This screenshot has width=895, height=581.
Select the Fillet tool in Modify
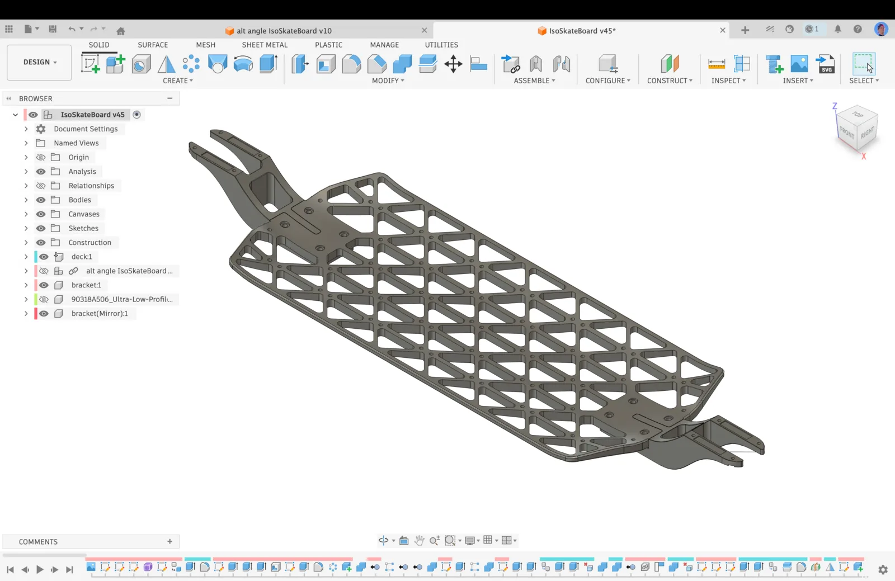(351, 64)
